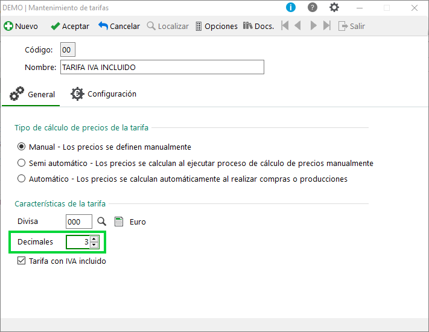Select the Semi automático radio option

[21, 163]
